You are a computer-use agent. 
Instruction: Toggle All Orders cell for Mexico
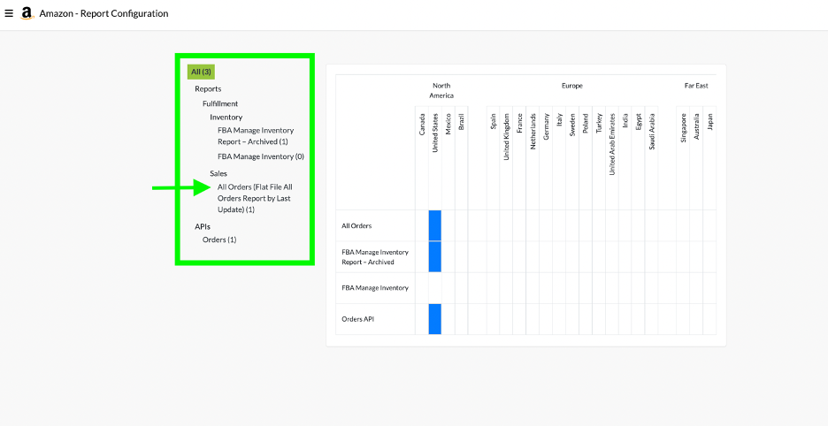(x=448, y=225)
